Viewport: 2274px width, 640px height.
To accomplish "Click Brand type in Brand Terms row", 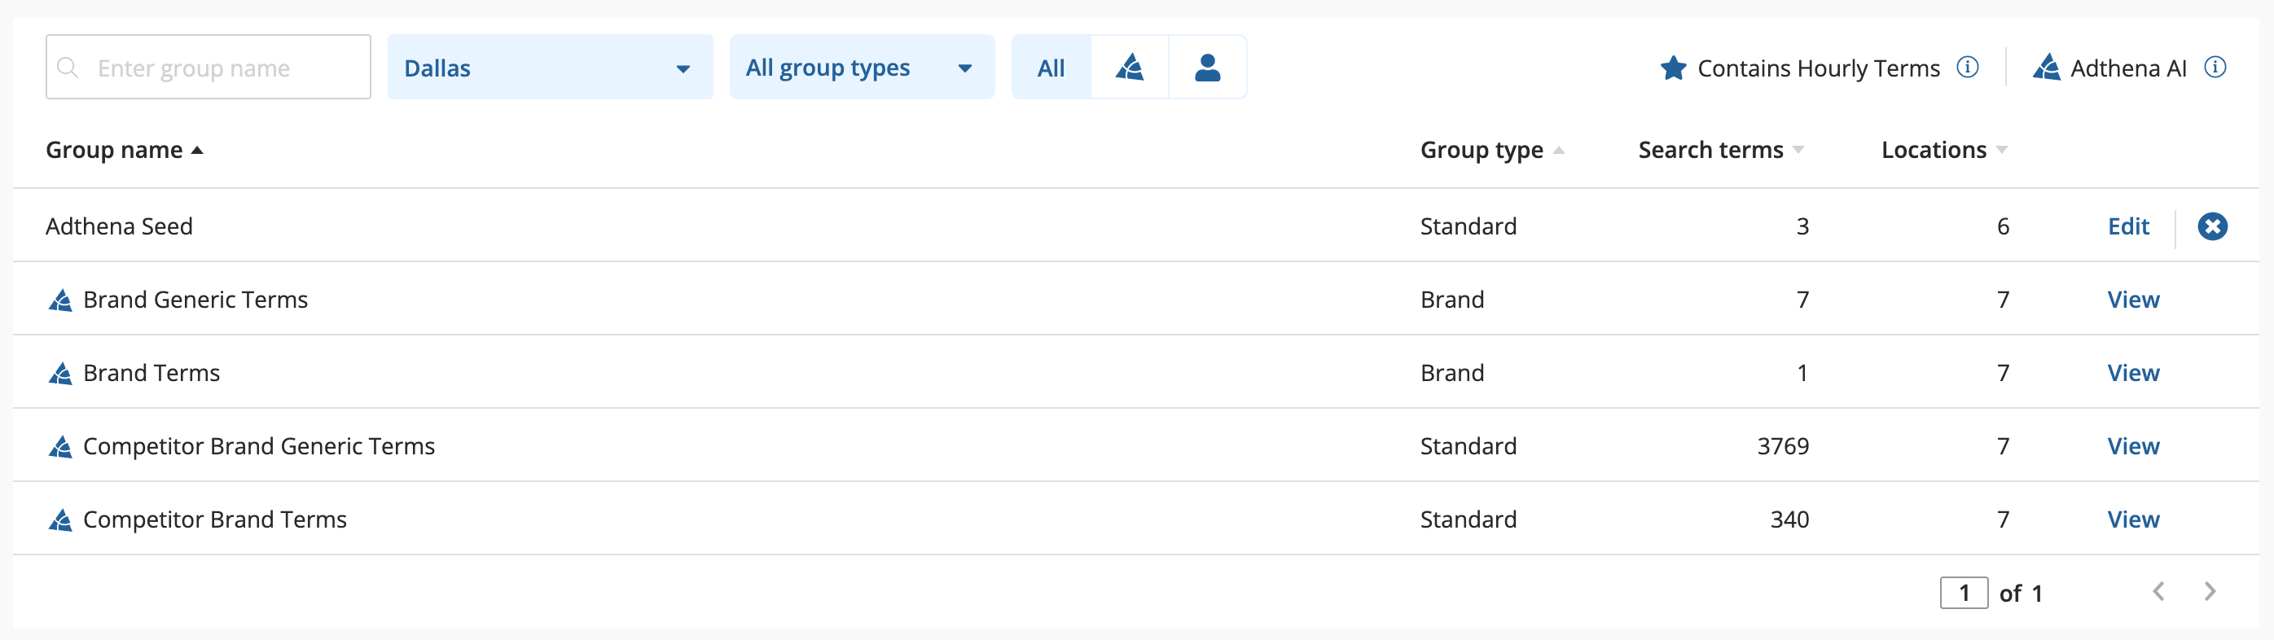I will point(1452,374).
